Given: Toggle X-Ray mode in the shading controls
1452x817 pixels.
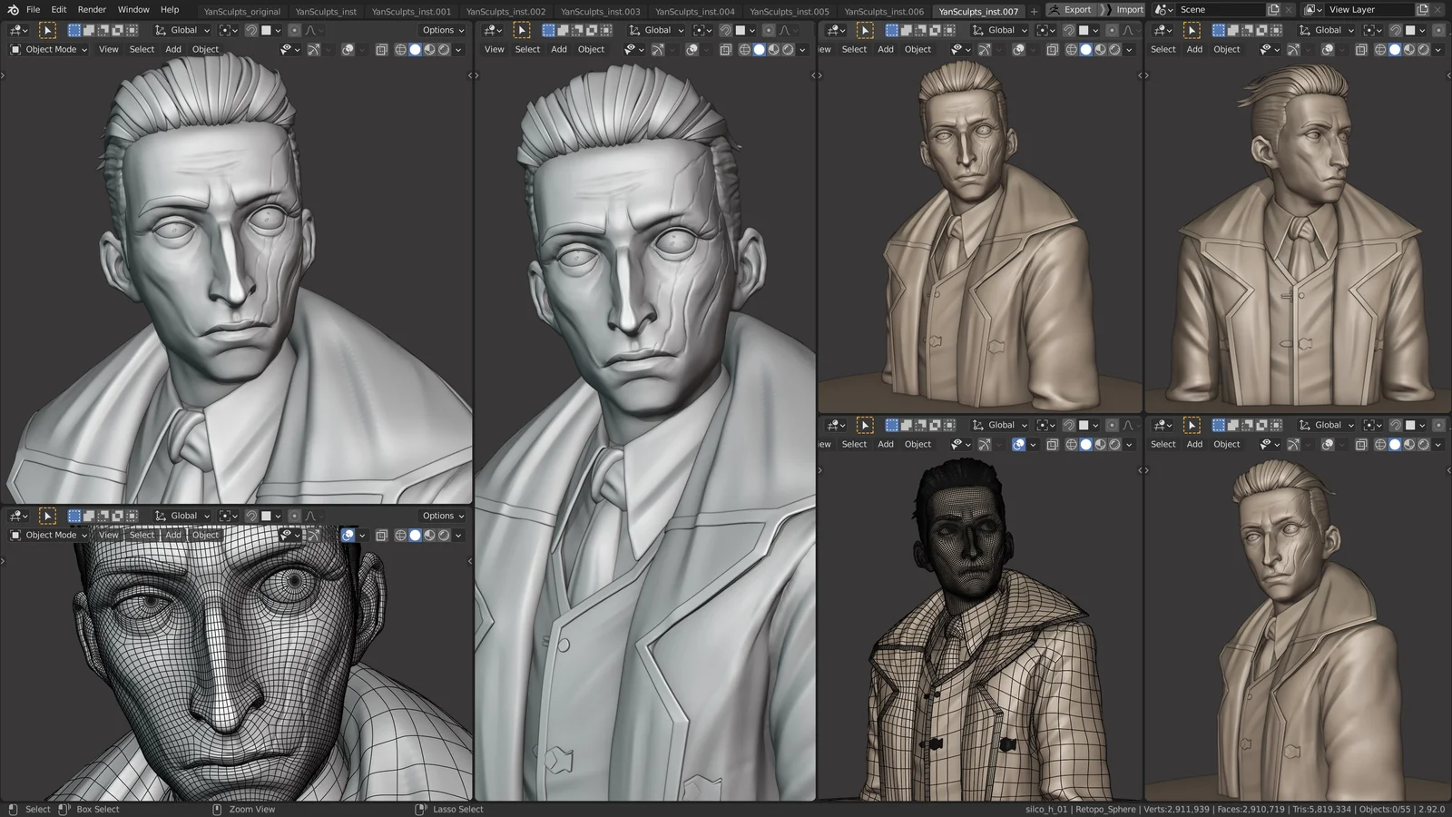Looking at the screenshot, I should [382, 50].
